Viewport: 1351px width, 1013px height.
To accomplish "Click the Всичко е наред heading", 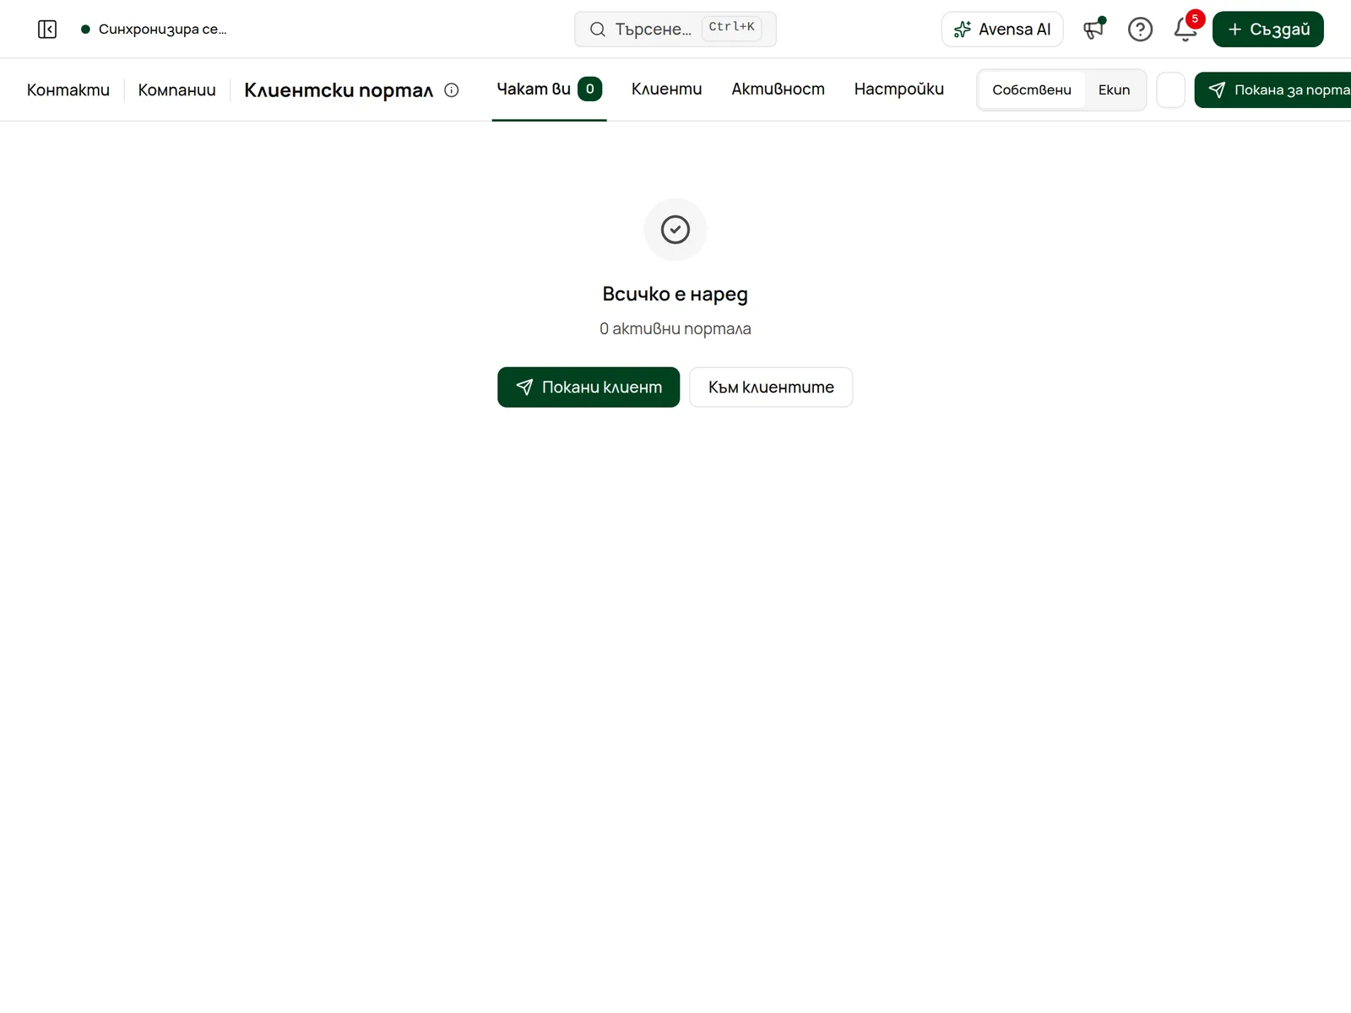I will [x=675, y=294].
